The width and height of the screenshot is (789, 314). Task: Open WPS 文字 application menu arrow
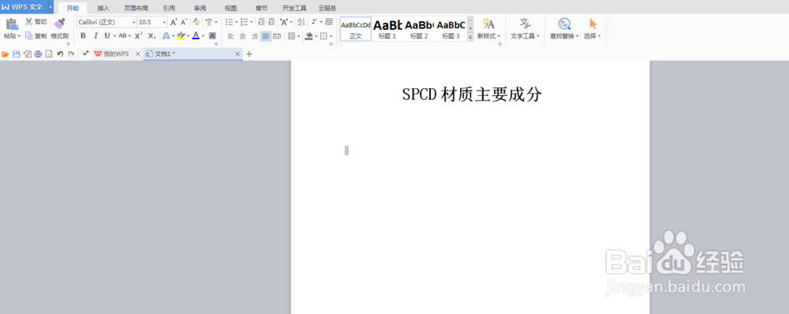click(x=50, y=7)
